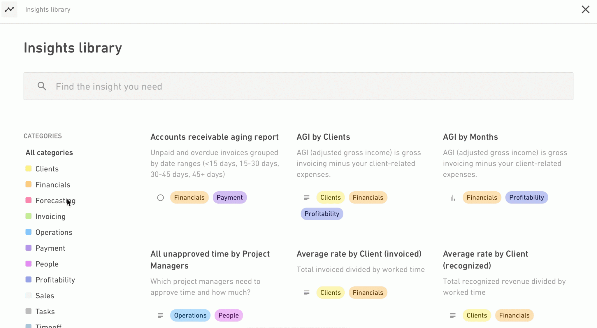597x328 pixels.
Task: Click Financials tag on AGI by Clients
Action: coord(368,197)
